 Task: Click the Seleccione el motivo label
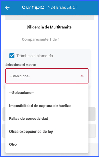point(21,65)
